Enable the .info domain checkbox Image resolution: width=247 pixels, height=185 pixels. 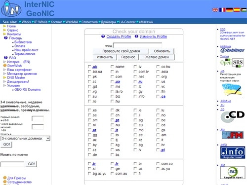pyautogui.click(x=135, y=96)
